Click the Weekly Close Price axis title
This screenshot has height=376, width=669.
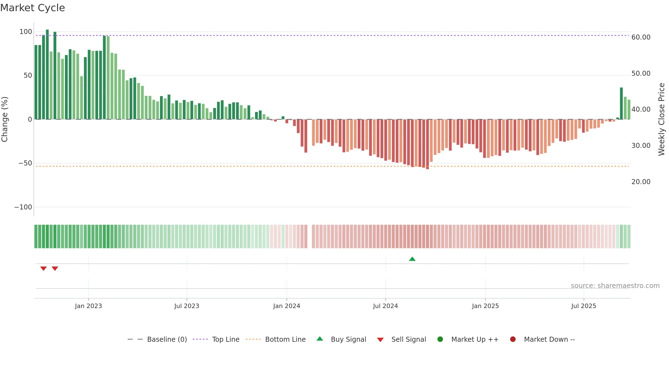click(661, 119)
